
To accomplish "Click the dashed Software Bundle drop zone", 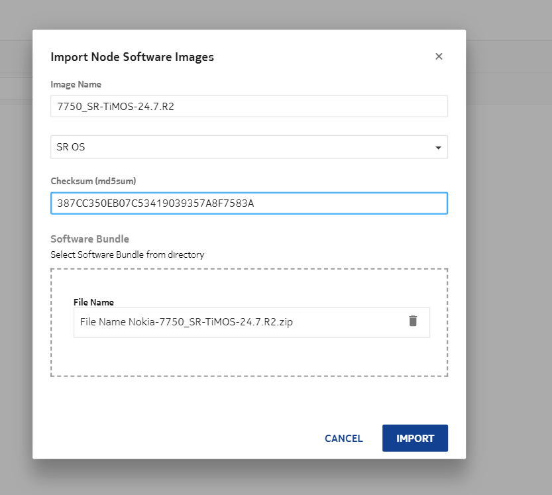I will pos(248,282).
